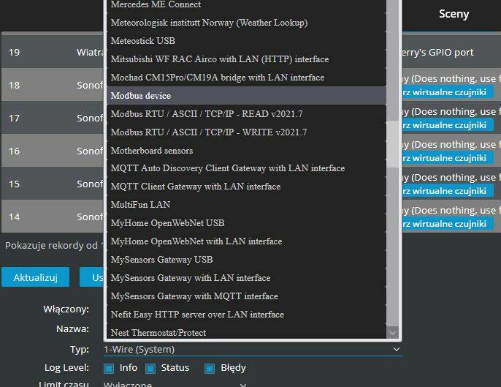This screenshot has height=387, width=501.
Task: Select Modbus RTU / ASCII / TCP/IP READ v2021.7
Action: pos(246,114)
